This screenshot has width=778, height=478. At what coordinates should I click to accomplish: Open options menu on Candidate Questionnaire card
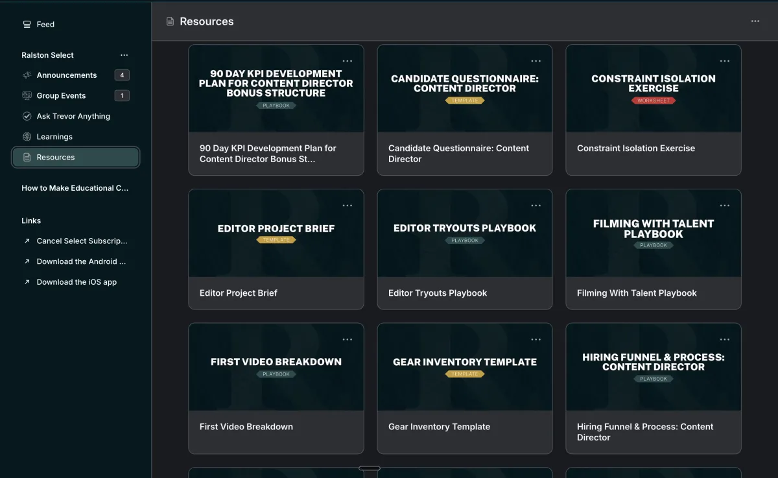tap(536, 61)
